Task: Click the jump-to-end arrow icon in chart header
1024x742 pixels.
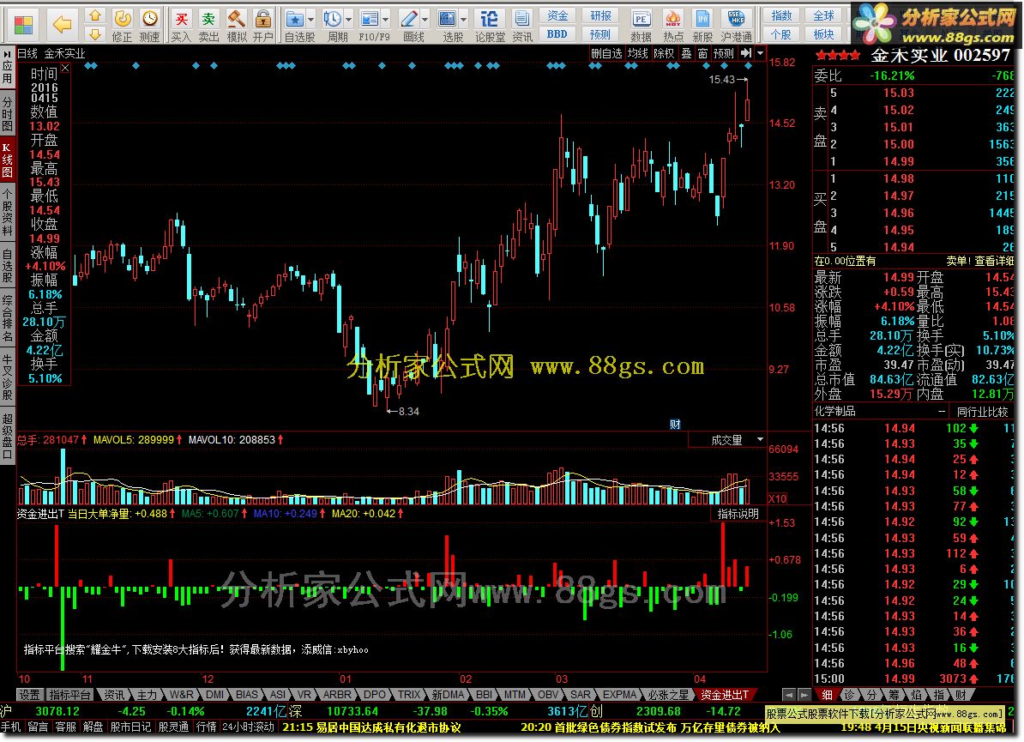Action: tap(746, 53)
